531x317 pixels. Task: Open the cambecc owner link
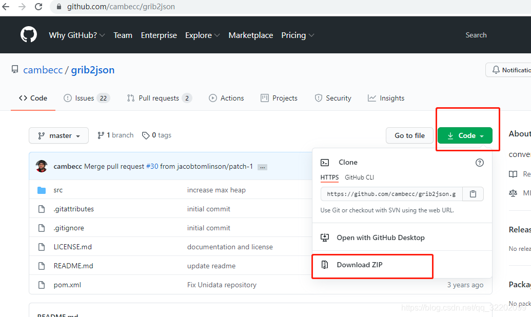click(x=43, y=70)
